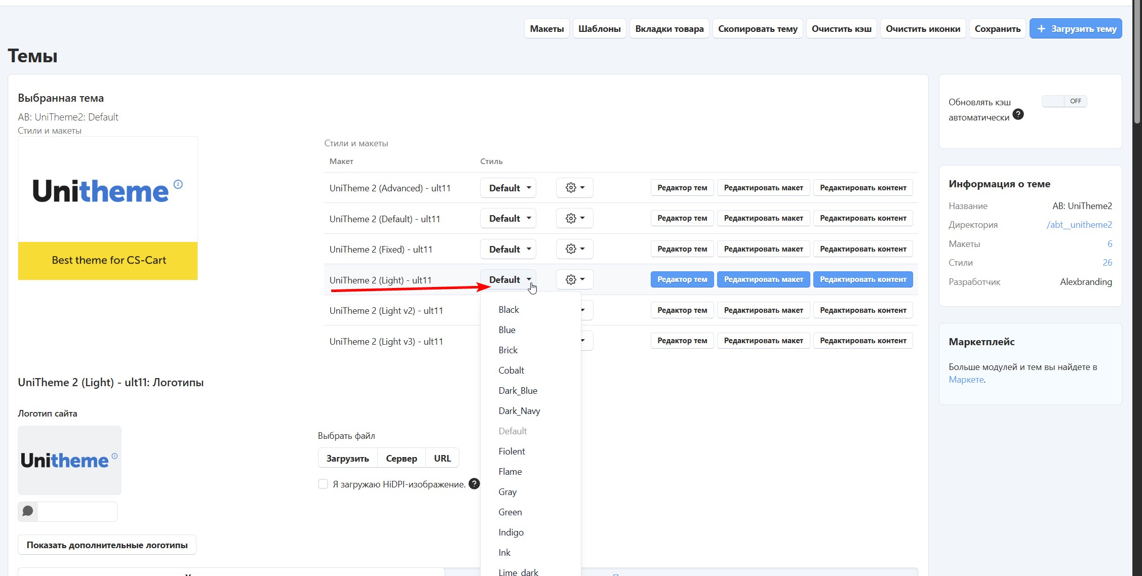Click the 'UniTheme 2 (Light v2) - ult11' layout name
The width and height of the screenshot is (1142, 576).
[386, 310]
